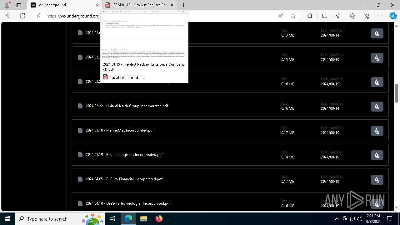400x225 pixels.
Task: Open File Explorer from the taskbar
Action: point(143,219)
